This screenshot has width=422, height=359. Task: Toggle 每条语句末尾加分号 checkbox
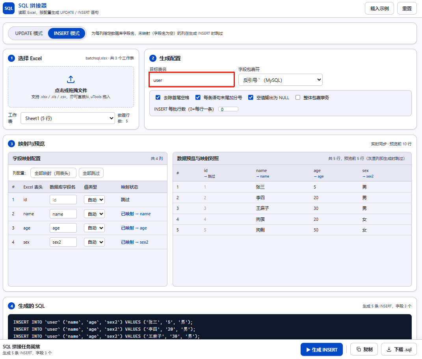[x=198, y=97]
